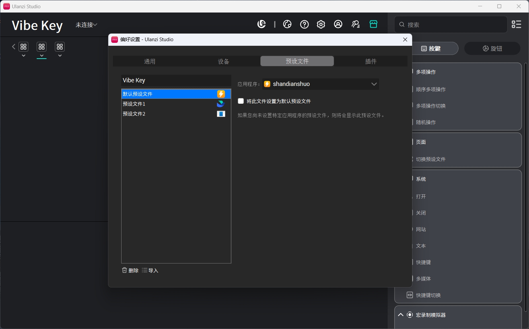Select the 默认预设文件 row

pyautogui.click(x=176, y=94)
